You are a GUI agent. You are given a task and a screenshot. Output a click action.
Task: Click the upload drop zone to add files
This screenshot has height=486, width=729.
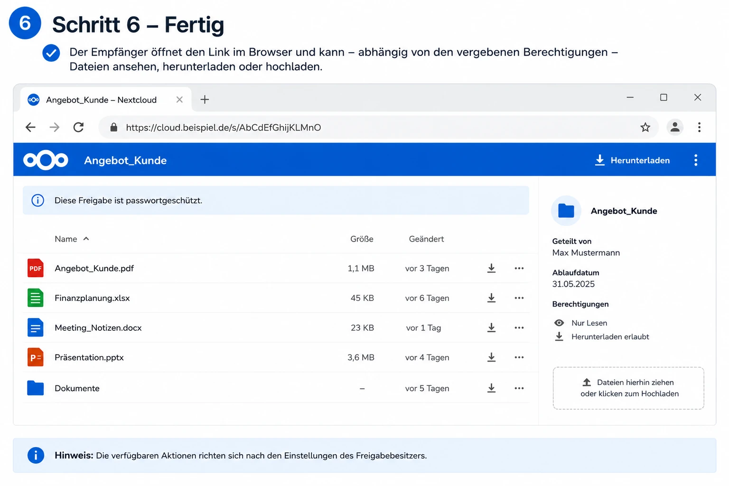628,388
